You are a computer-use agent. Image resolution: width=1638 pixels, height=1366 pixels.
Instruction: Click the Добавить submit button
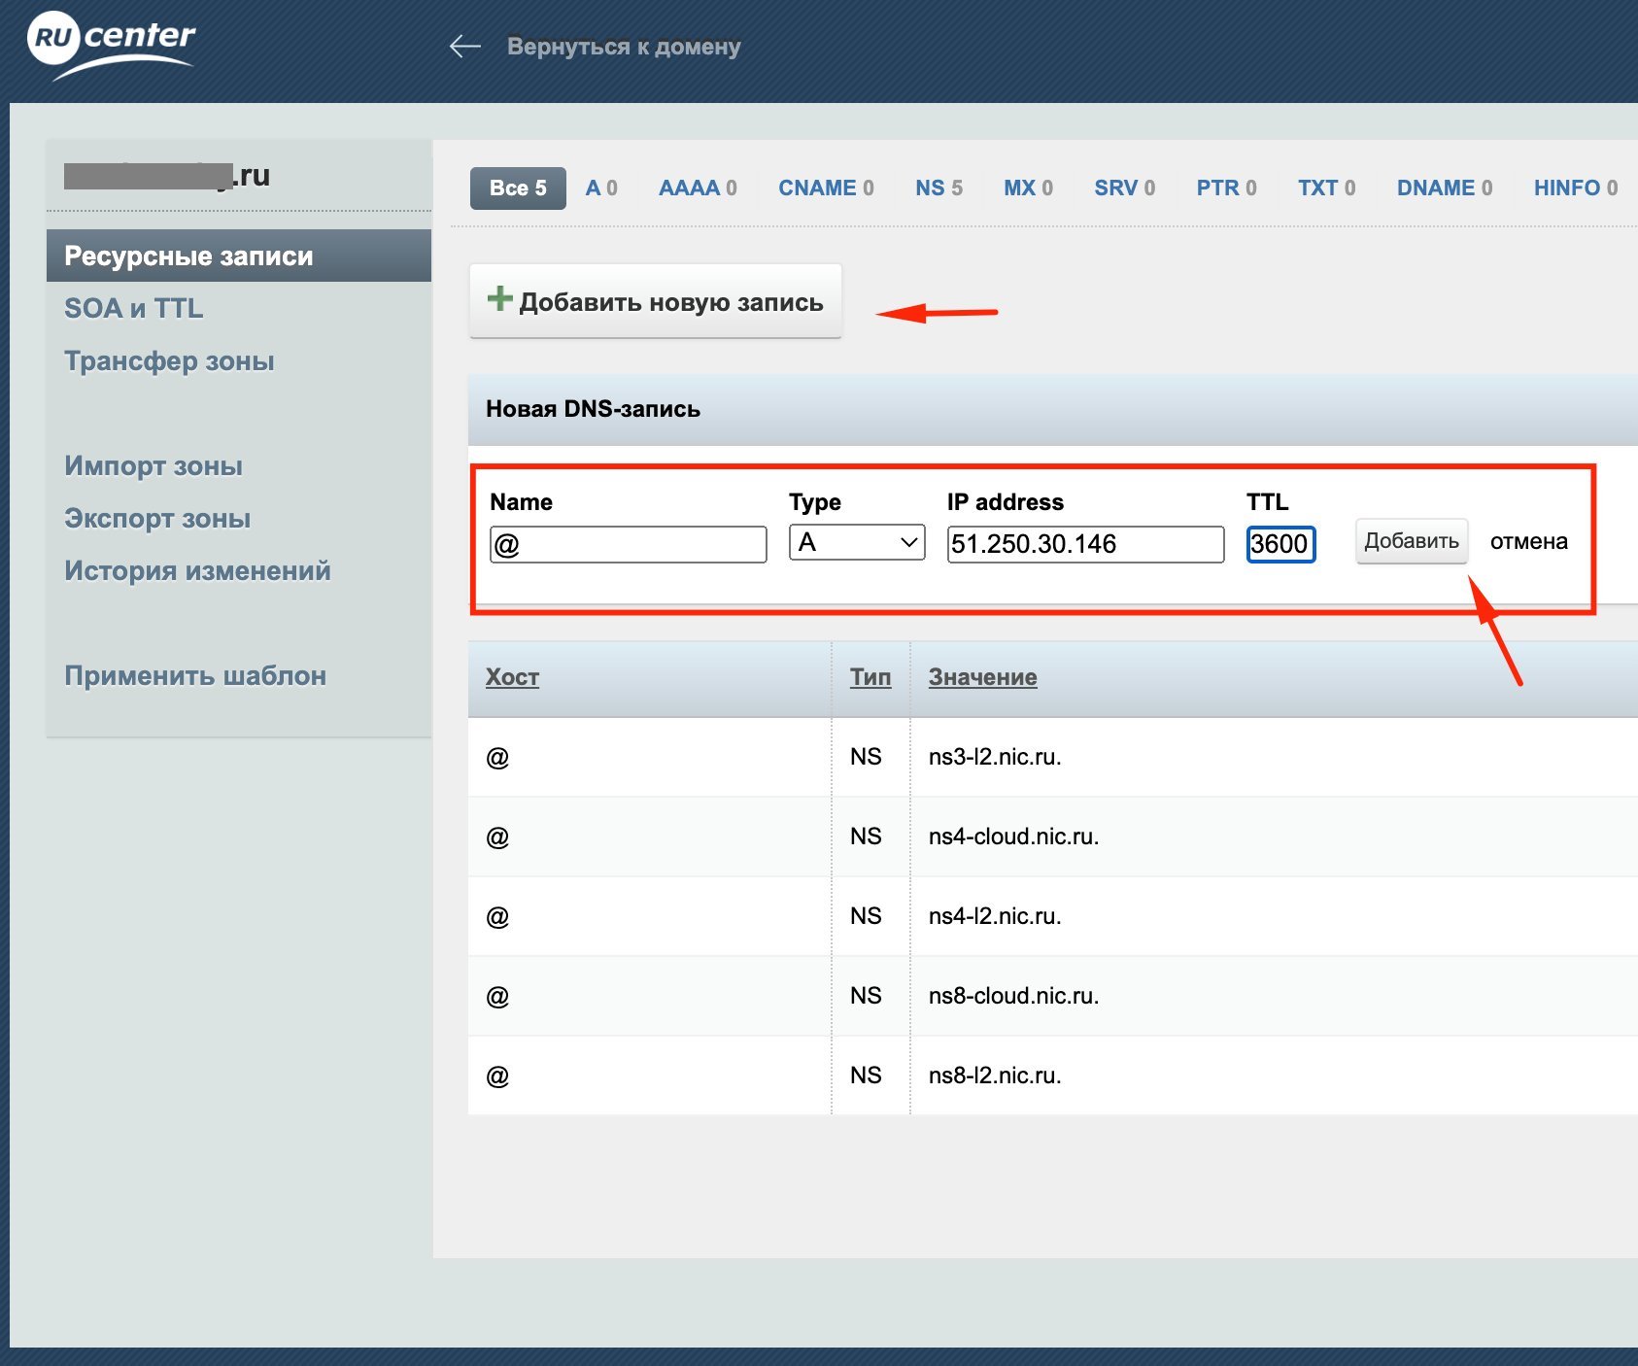(1412, 541)
